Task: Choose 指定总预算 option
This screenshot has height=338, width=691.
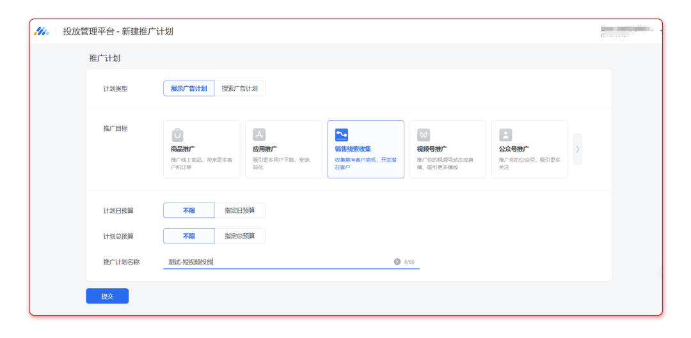Action: coord(239,236)
